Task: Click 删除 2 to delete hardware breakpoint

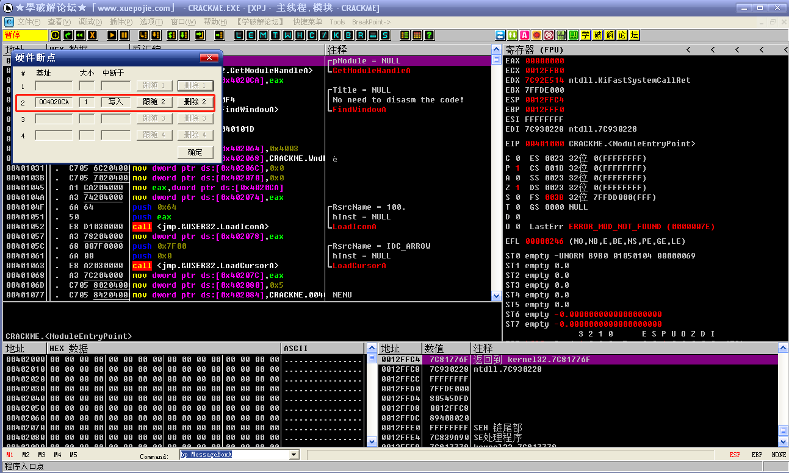Action: tap(196, 102)
